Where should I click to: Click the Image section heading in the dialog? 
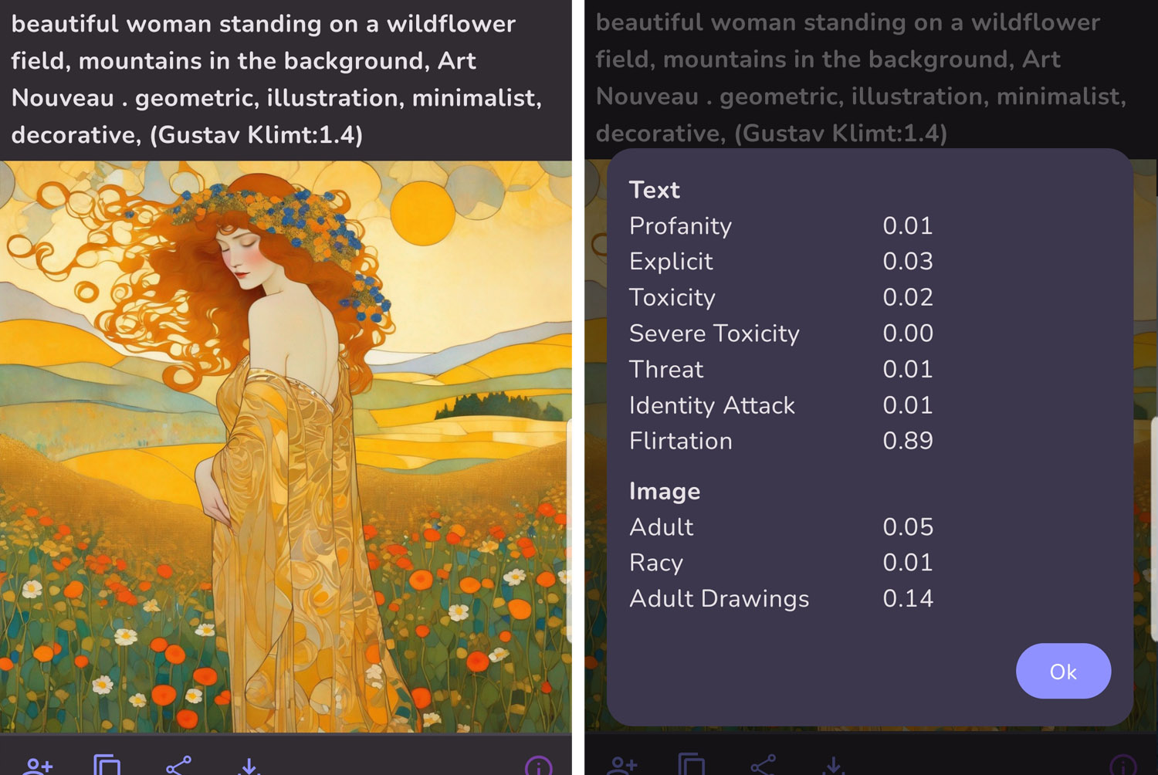664,491
